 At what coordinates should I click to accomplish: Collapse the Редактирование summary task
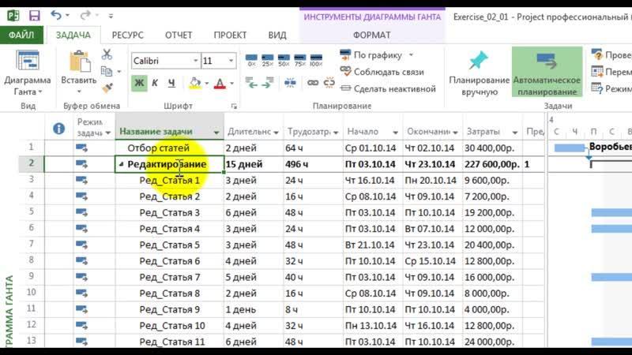[122, 165]
